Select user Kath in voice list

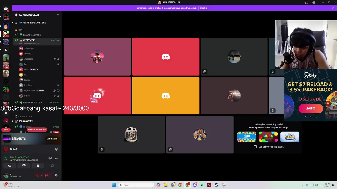tap(39, 69)
